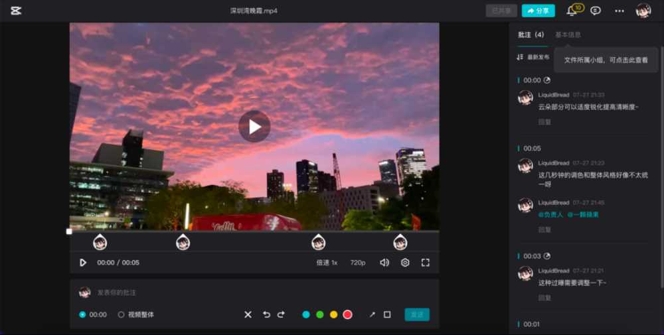Pick the red annotation color
The image size is (664, 335).
tap(347, 314)
